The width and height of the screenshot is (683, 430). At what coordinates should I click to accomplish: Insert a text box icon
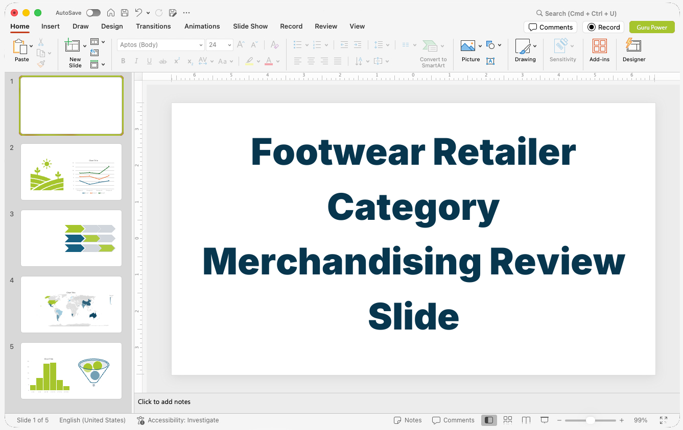click(x=490, y=61)
